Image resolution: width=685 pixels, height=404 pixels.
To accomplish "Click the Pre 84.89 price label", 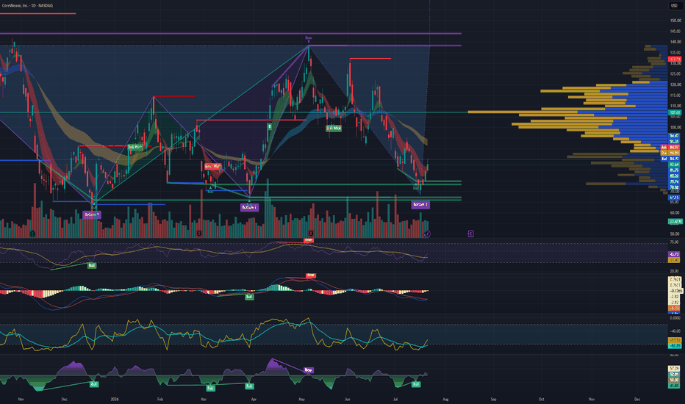I will point(670,153).
